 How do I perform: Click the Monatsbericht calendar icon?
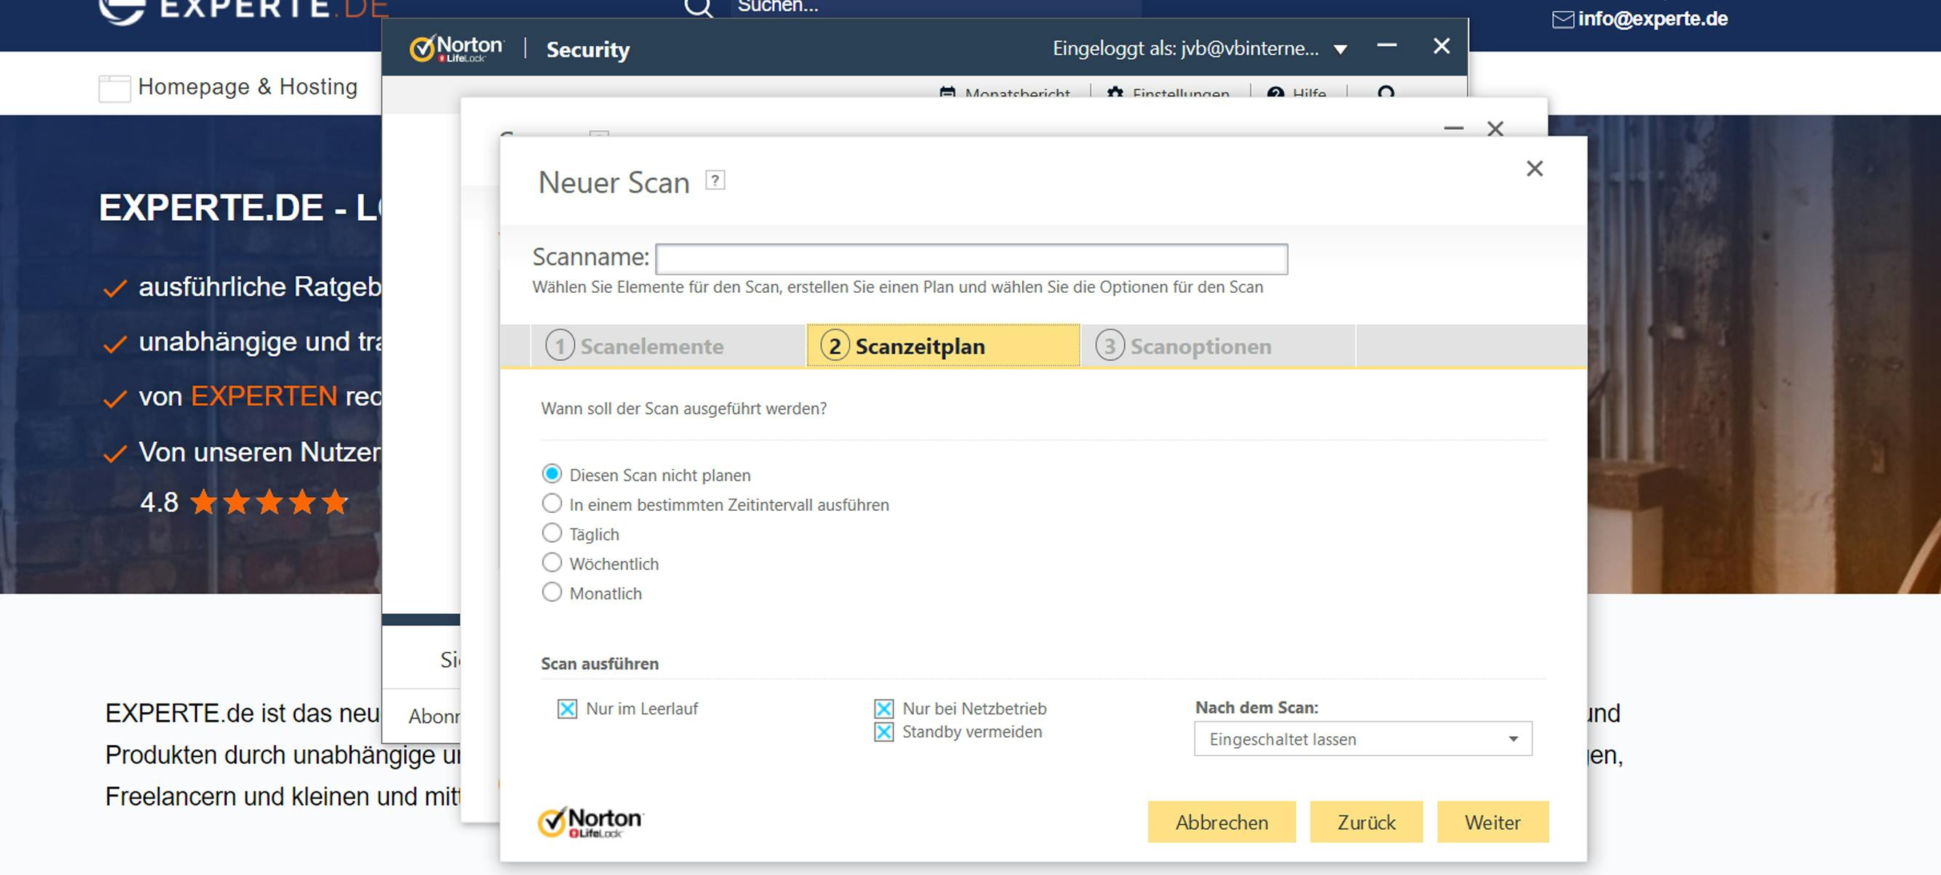(x=949, y=93)
